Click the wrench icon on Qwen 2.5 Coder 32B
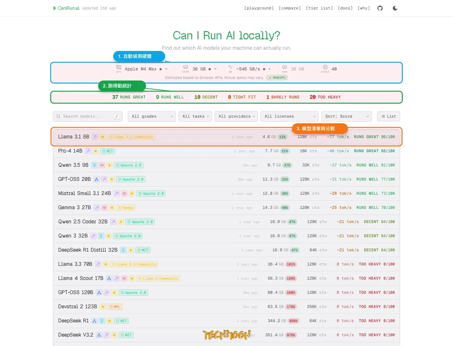Viewport: 453px width, 346px height. pos(113,222)
